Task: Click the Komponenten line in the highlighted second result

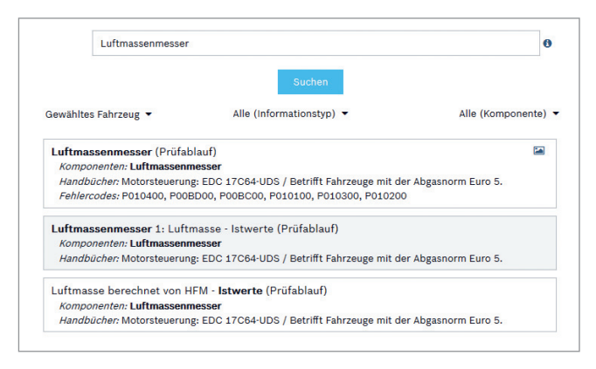Action: [140, 243]
